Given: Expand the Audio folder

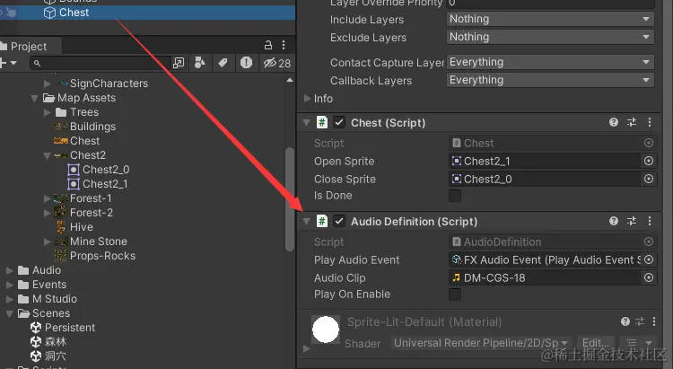Looking at the screenshot, I should click(10, 270).
